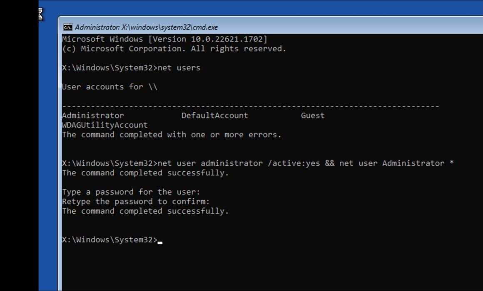Select the WDAGUtilityAccount entry
This screenshot has width=483, height=291.
pyautogui.click(x=105, y=125)
